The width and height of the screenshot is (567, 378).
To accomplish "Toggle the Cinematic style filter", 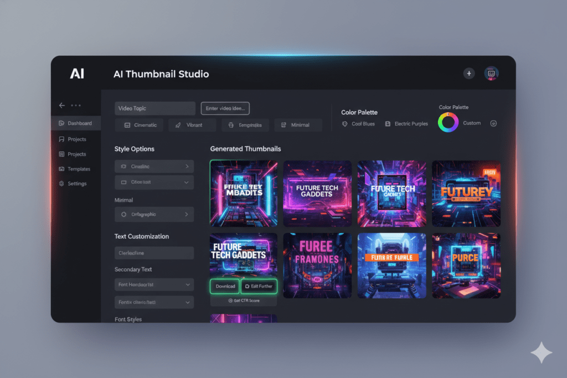I will (139, 125).
